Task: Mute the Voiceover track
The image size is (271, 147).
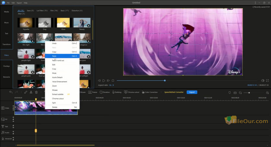Action: [13, 138]
